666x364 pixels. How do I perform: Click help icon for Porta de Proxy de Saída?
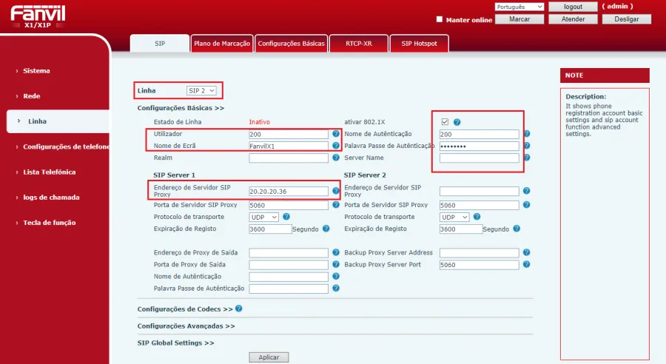(335, 264)
